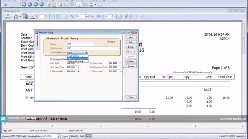Screen dimensions: 248x139
Task: Click the Code input field
Action: 81,44
